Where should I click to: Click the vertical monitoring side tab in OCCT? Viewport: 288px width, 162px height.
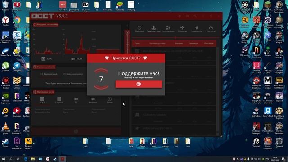pyautogui.click(x=127, y=42)
